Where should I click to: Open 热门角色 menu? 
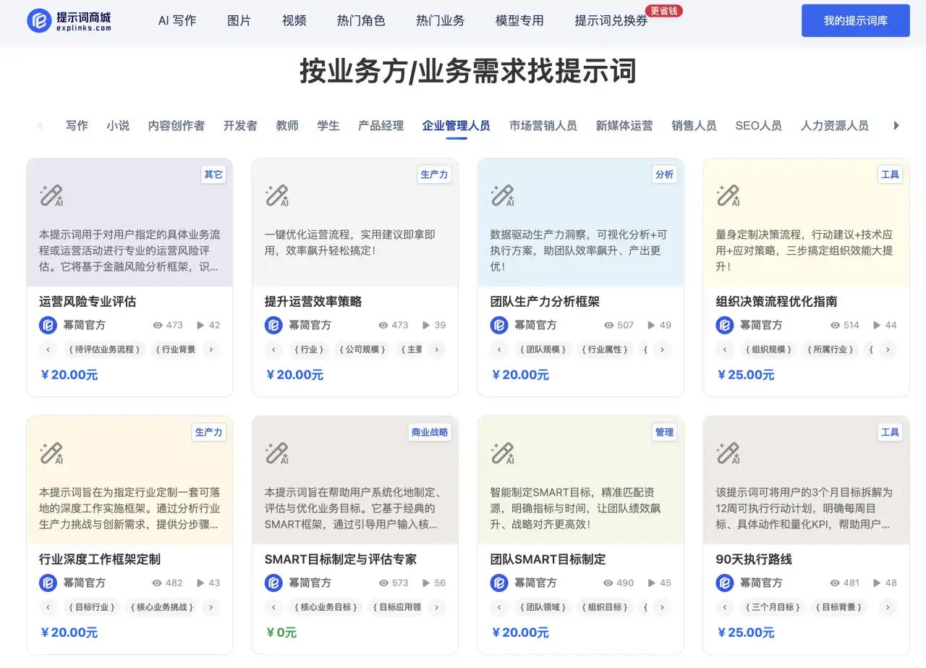[x=361, y=20]
